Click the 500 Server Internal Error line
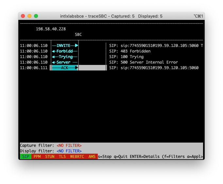This screenshot has width=223, height=184. [x=144, y=62]
